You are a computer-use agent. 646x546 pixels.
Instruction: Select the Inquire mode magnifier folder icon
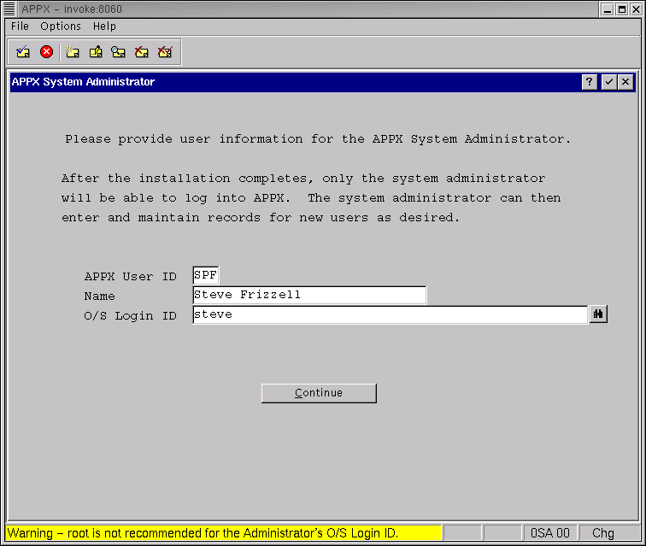[x=118, y=52]
